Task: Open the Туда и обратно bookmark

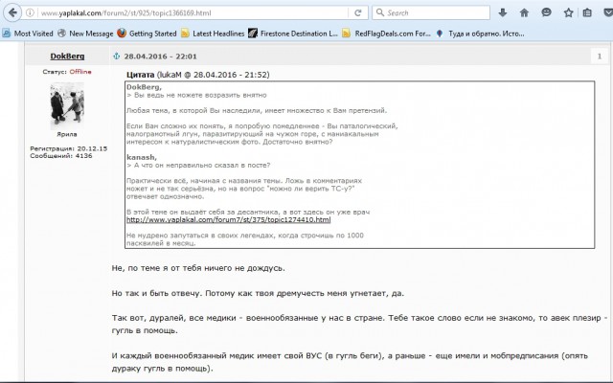Action: coord(480,34)
